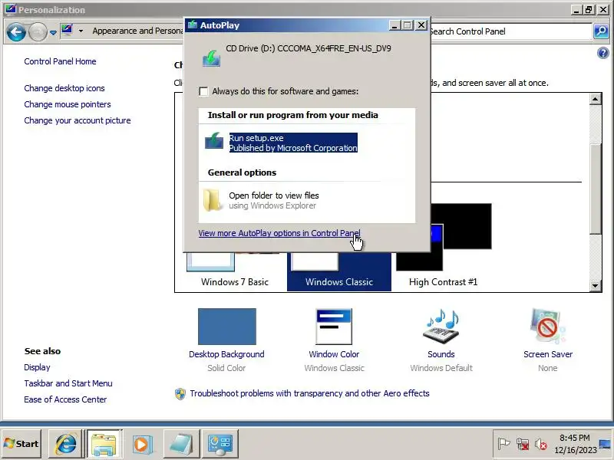The image size is (614, 460).
Task: Close the AutoPlay dialog
Action: coord(421,25)
